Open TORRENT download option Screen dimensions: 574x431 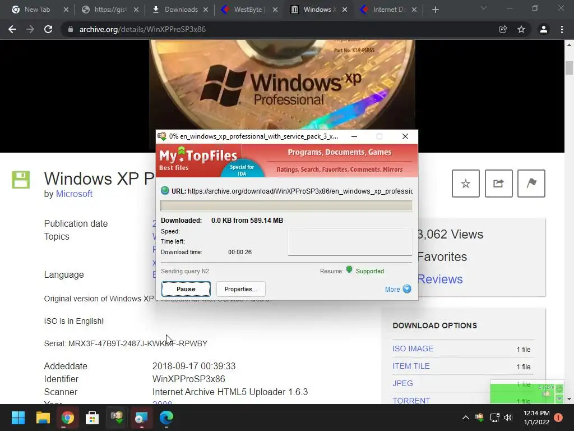411,400
